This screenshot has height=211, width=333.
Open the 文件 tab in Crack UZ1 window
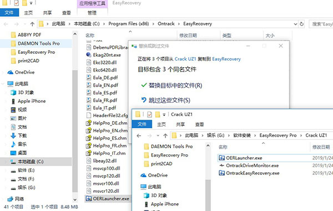point(142,124)
